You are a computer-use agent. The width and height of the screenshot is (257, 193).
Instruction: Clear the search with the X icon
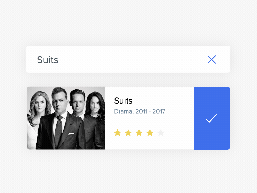pyautogui.click(x=211, y=60)
